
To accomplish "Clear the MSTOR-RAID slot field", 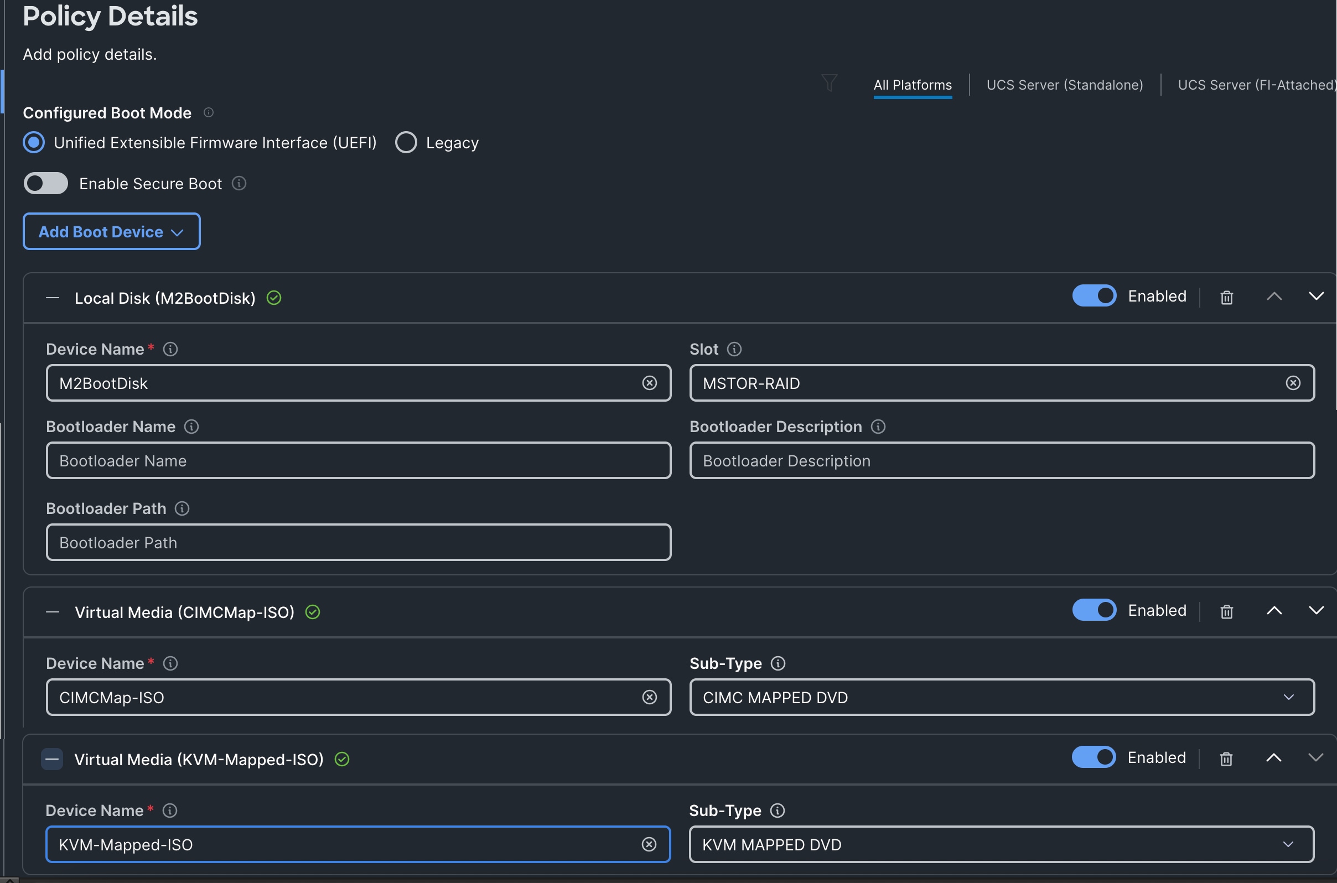I will coord(1293,383).
